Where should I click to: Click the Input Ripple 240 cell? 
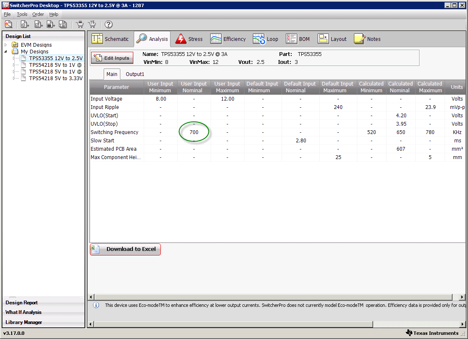tap(338, 107)
